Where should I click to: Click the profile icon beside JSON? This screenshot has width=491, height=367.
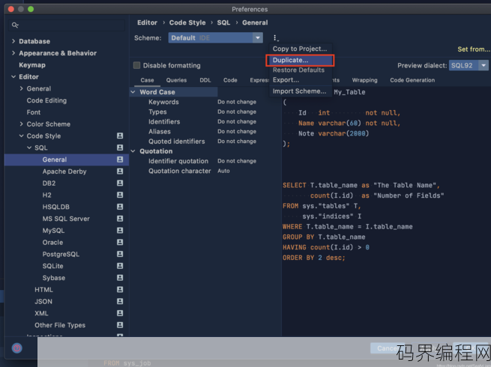120,301
